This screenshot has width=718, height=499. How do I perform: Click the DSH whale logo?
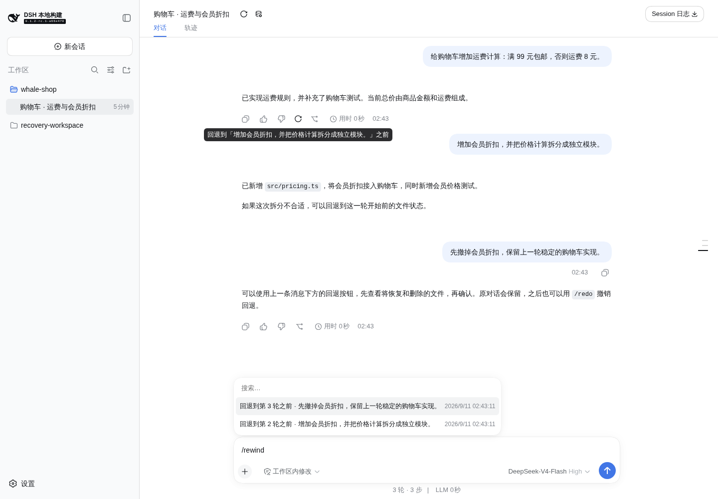(x=14, y=18)
